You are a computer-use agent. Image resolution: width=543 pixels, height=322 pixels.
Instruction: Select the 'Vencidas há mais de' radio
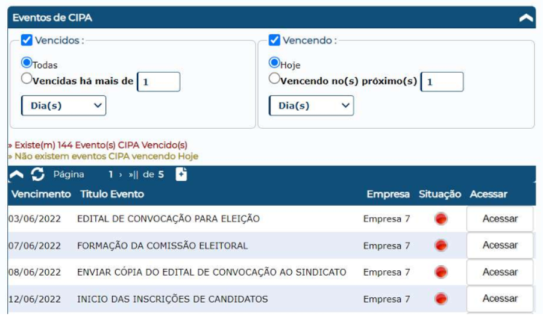pos(27,78)
